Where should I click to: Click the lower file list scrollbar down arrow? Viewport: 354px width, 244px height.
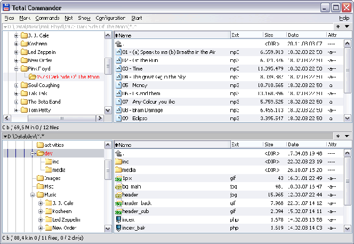pos(347,229)
